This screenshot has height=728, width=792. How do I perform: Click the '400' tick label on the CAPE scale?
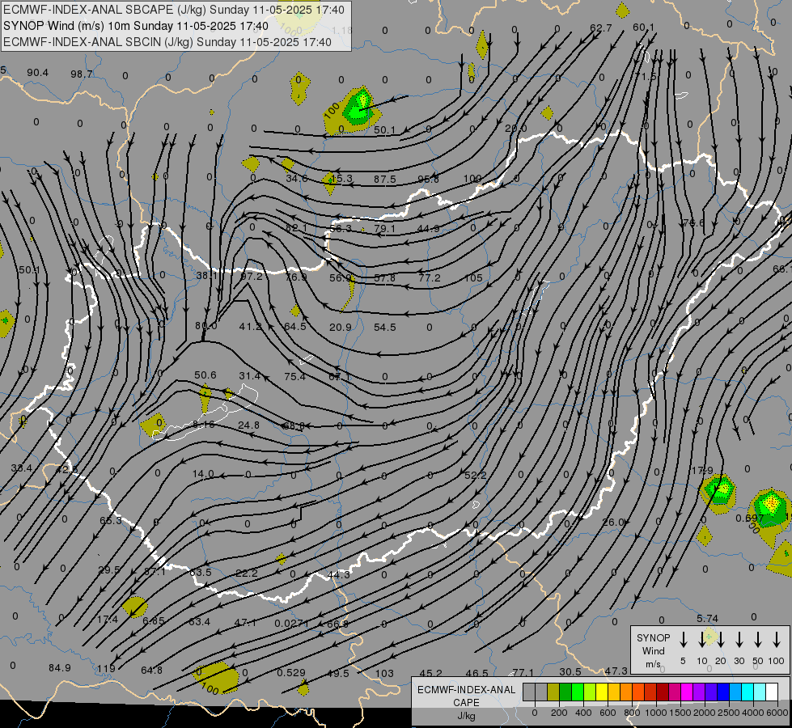coord(583,713)
